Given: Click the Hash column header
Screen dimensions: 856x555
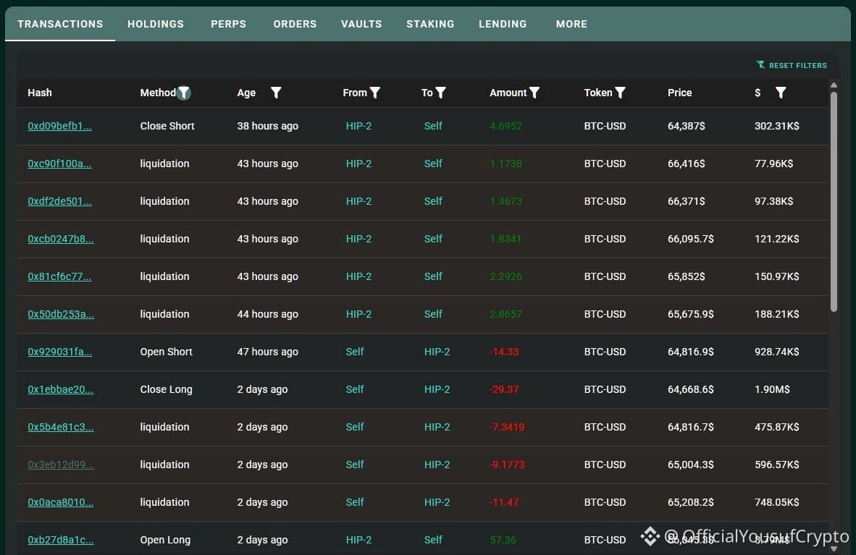Looking at the screenshot, I should point(40,93).
